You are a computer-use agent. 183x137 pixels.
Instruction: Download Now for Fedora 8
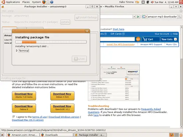point(24,108)
